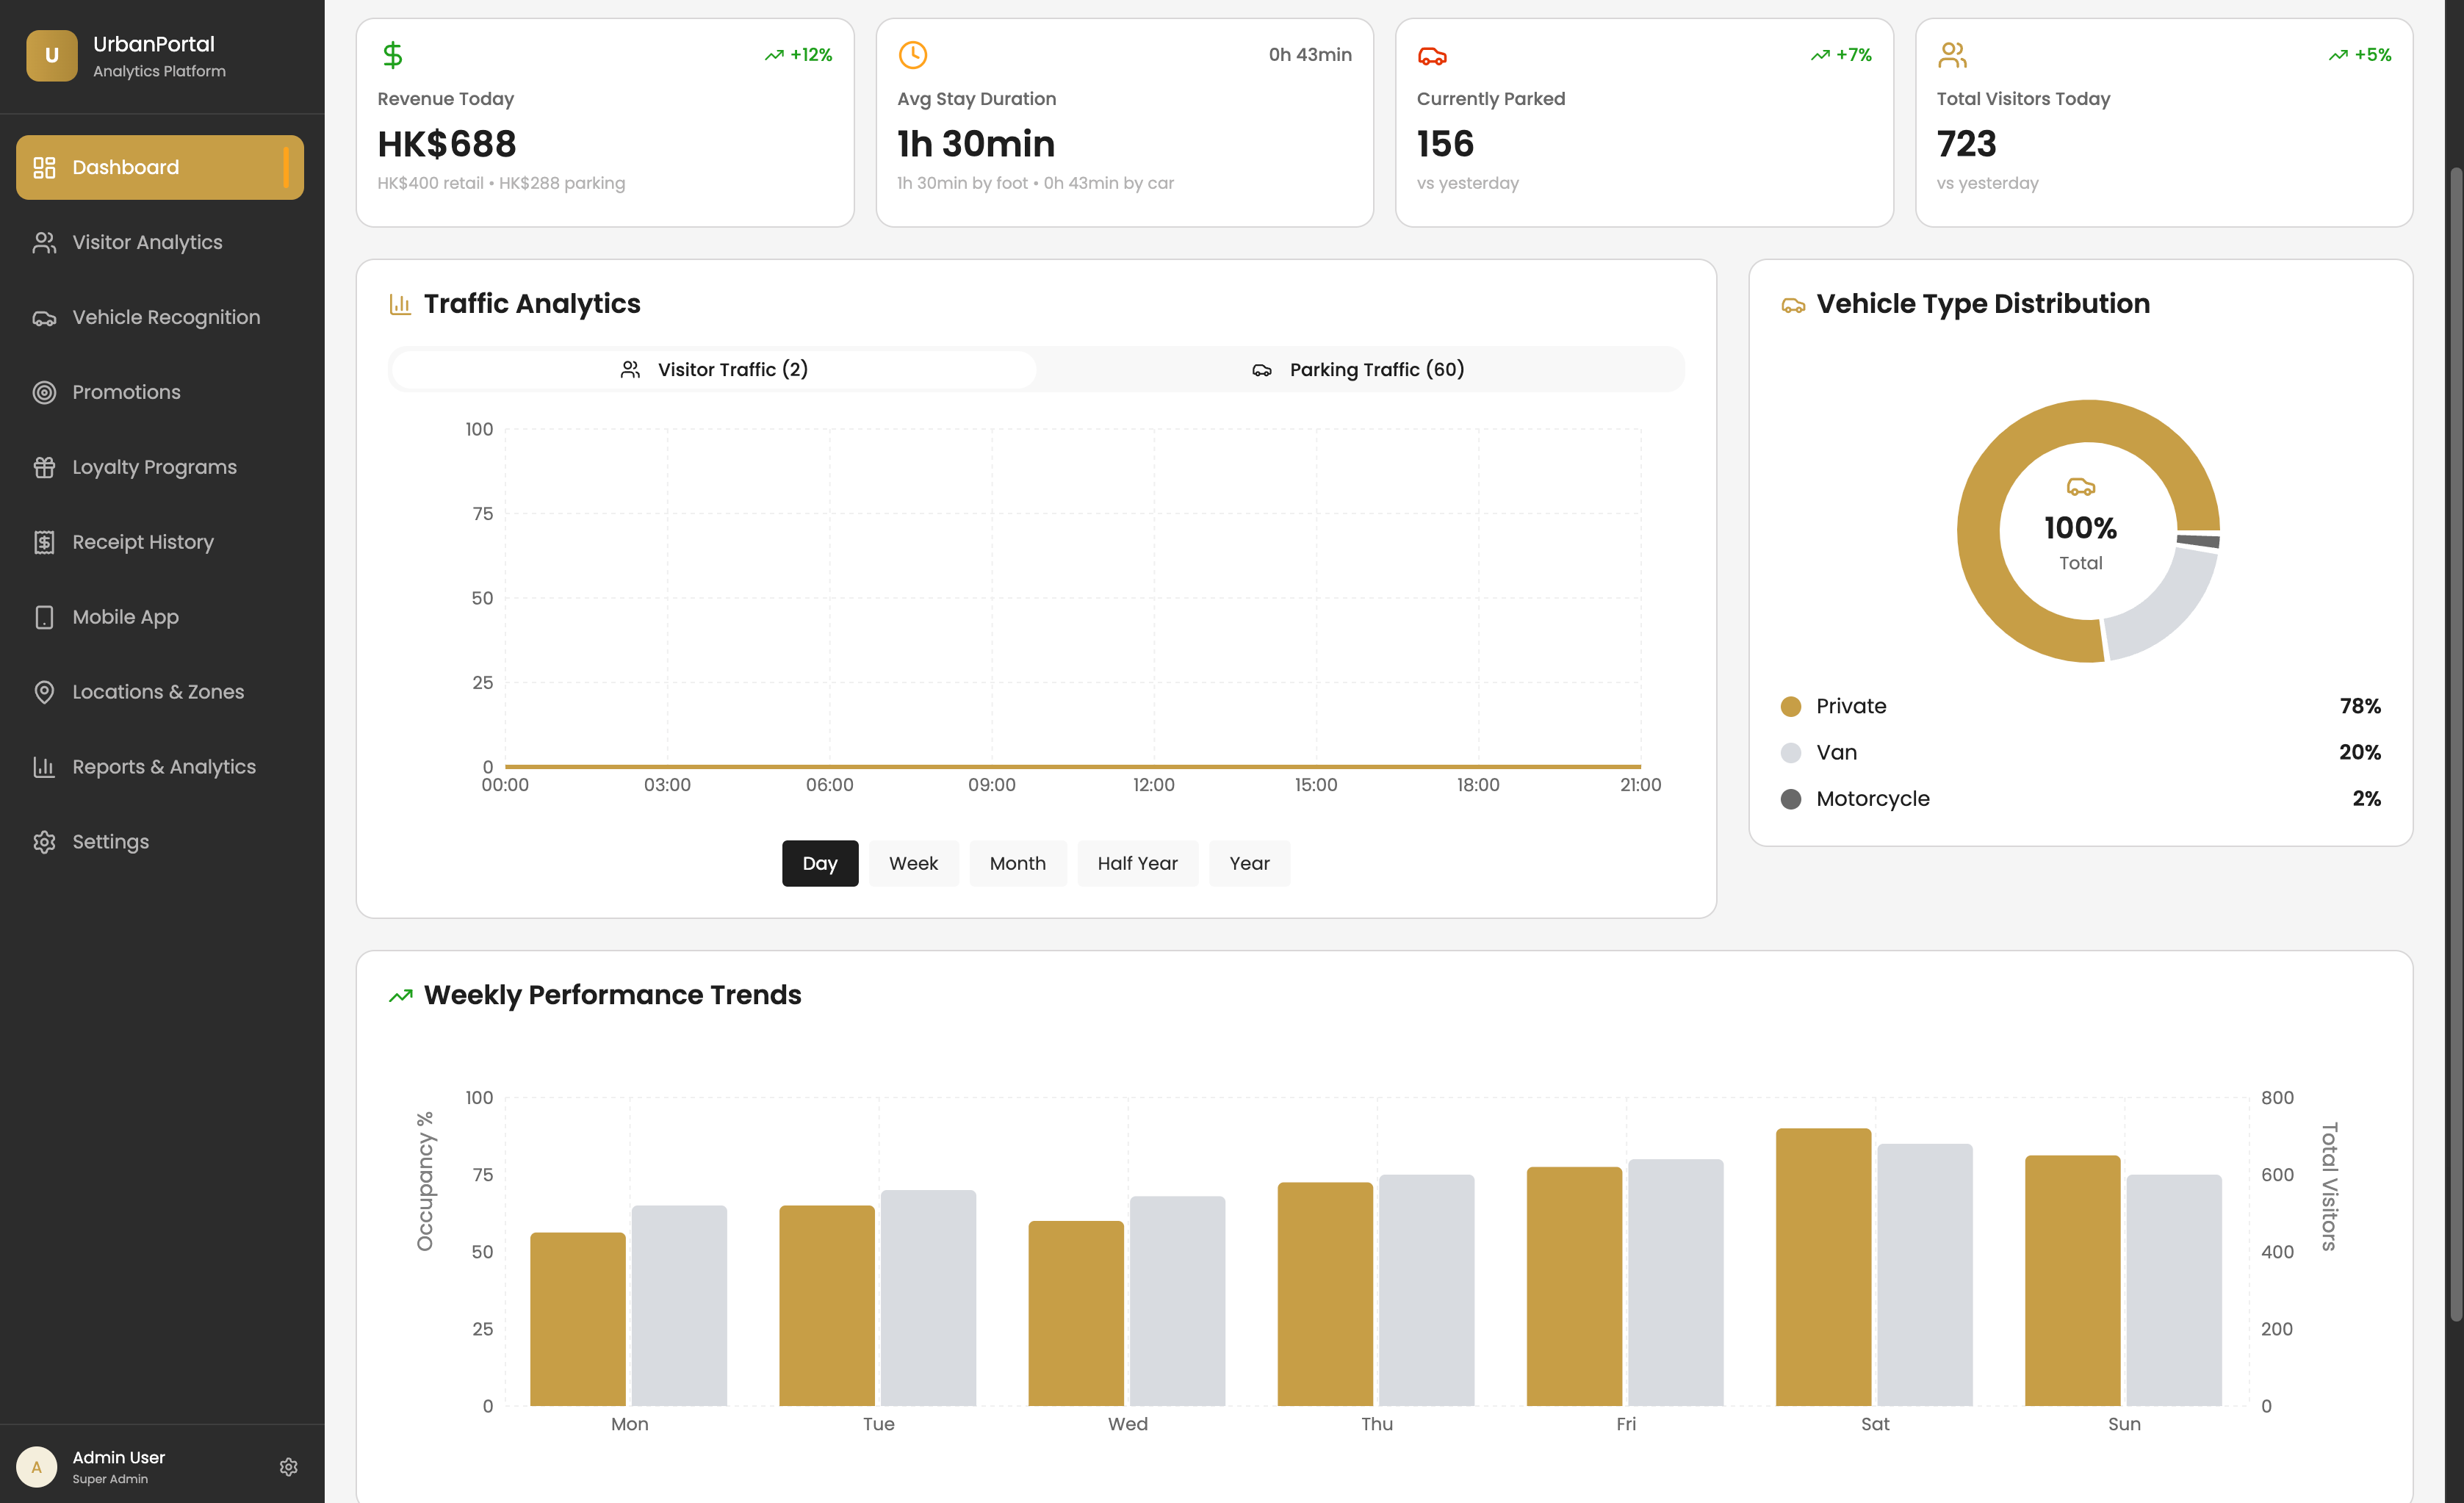Switch chart range to Half Year
The height and width of the screenshot is (1503, 2464).
click(x=1136, y=863)
